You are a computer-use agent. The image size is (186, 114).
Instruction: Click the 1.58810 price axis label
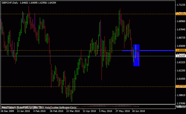click(x=181, y=95)
